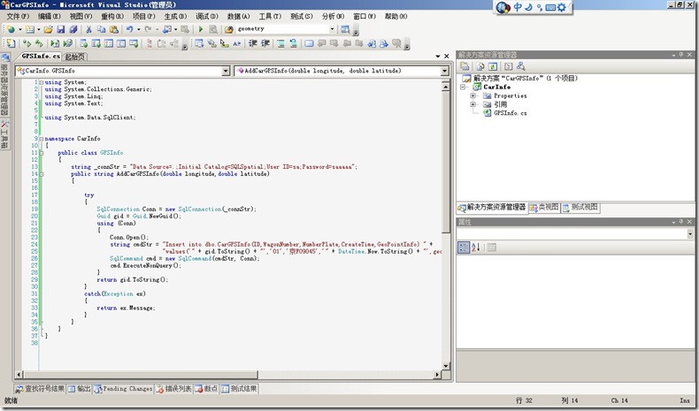Click the Save icon in the toolbar

(61, 29)
